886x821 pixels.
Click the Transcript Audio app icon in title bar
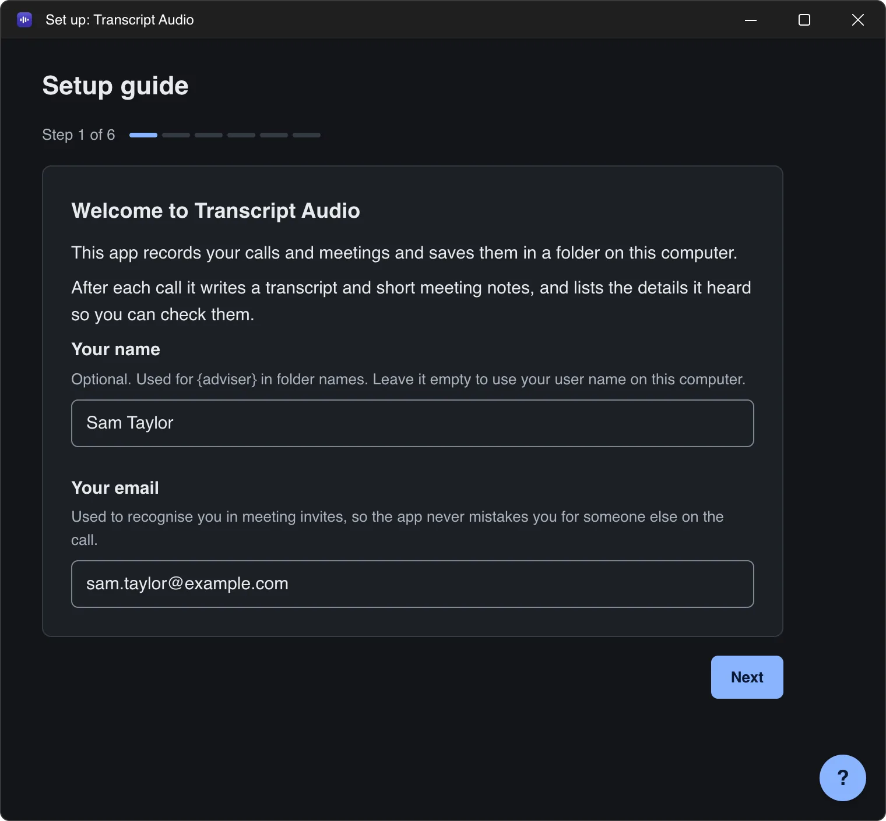(24, 20)
